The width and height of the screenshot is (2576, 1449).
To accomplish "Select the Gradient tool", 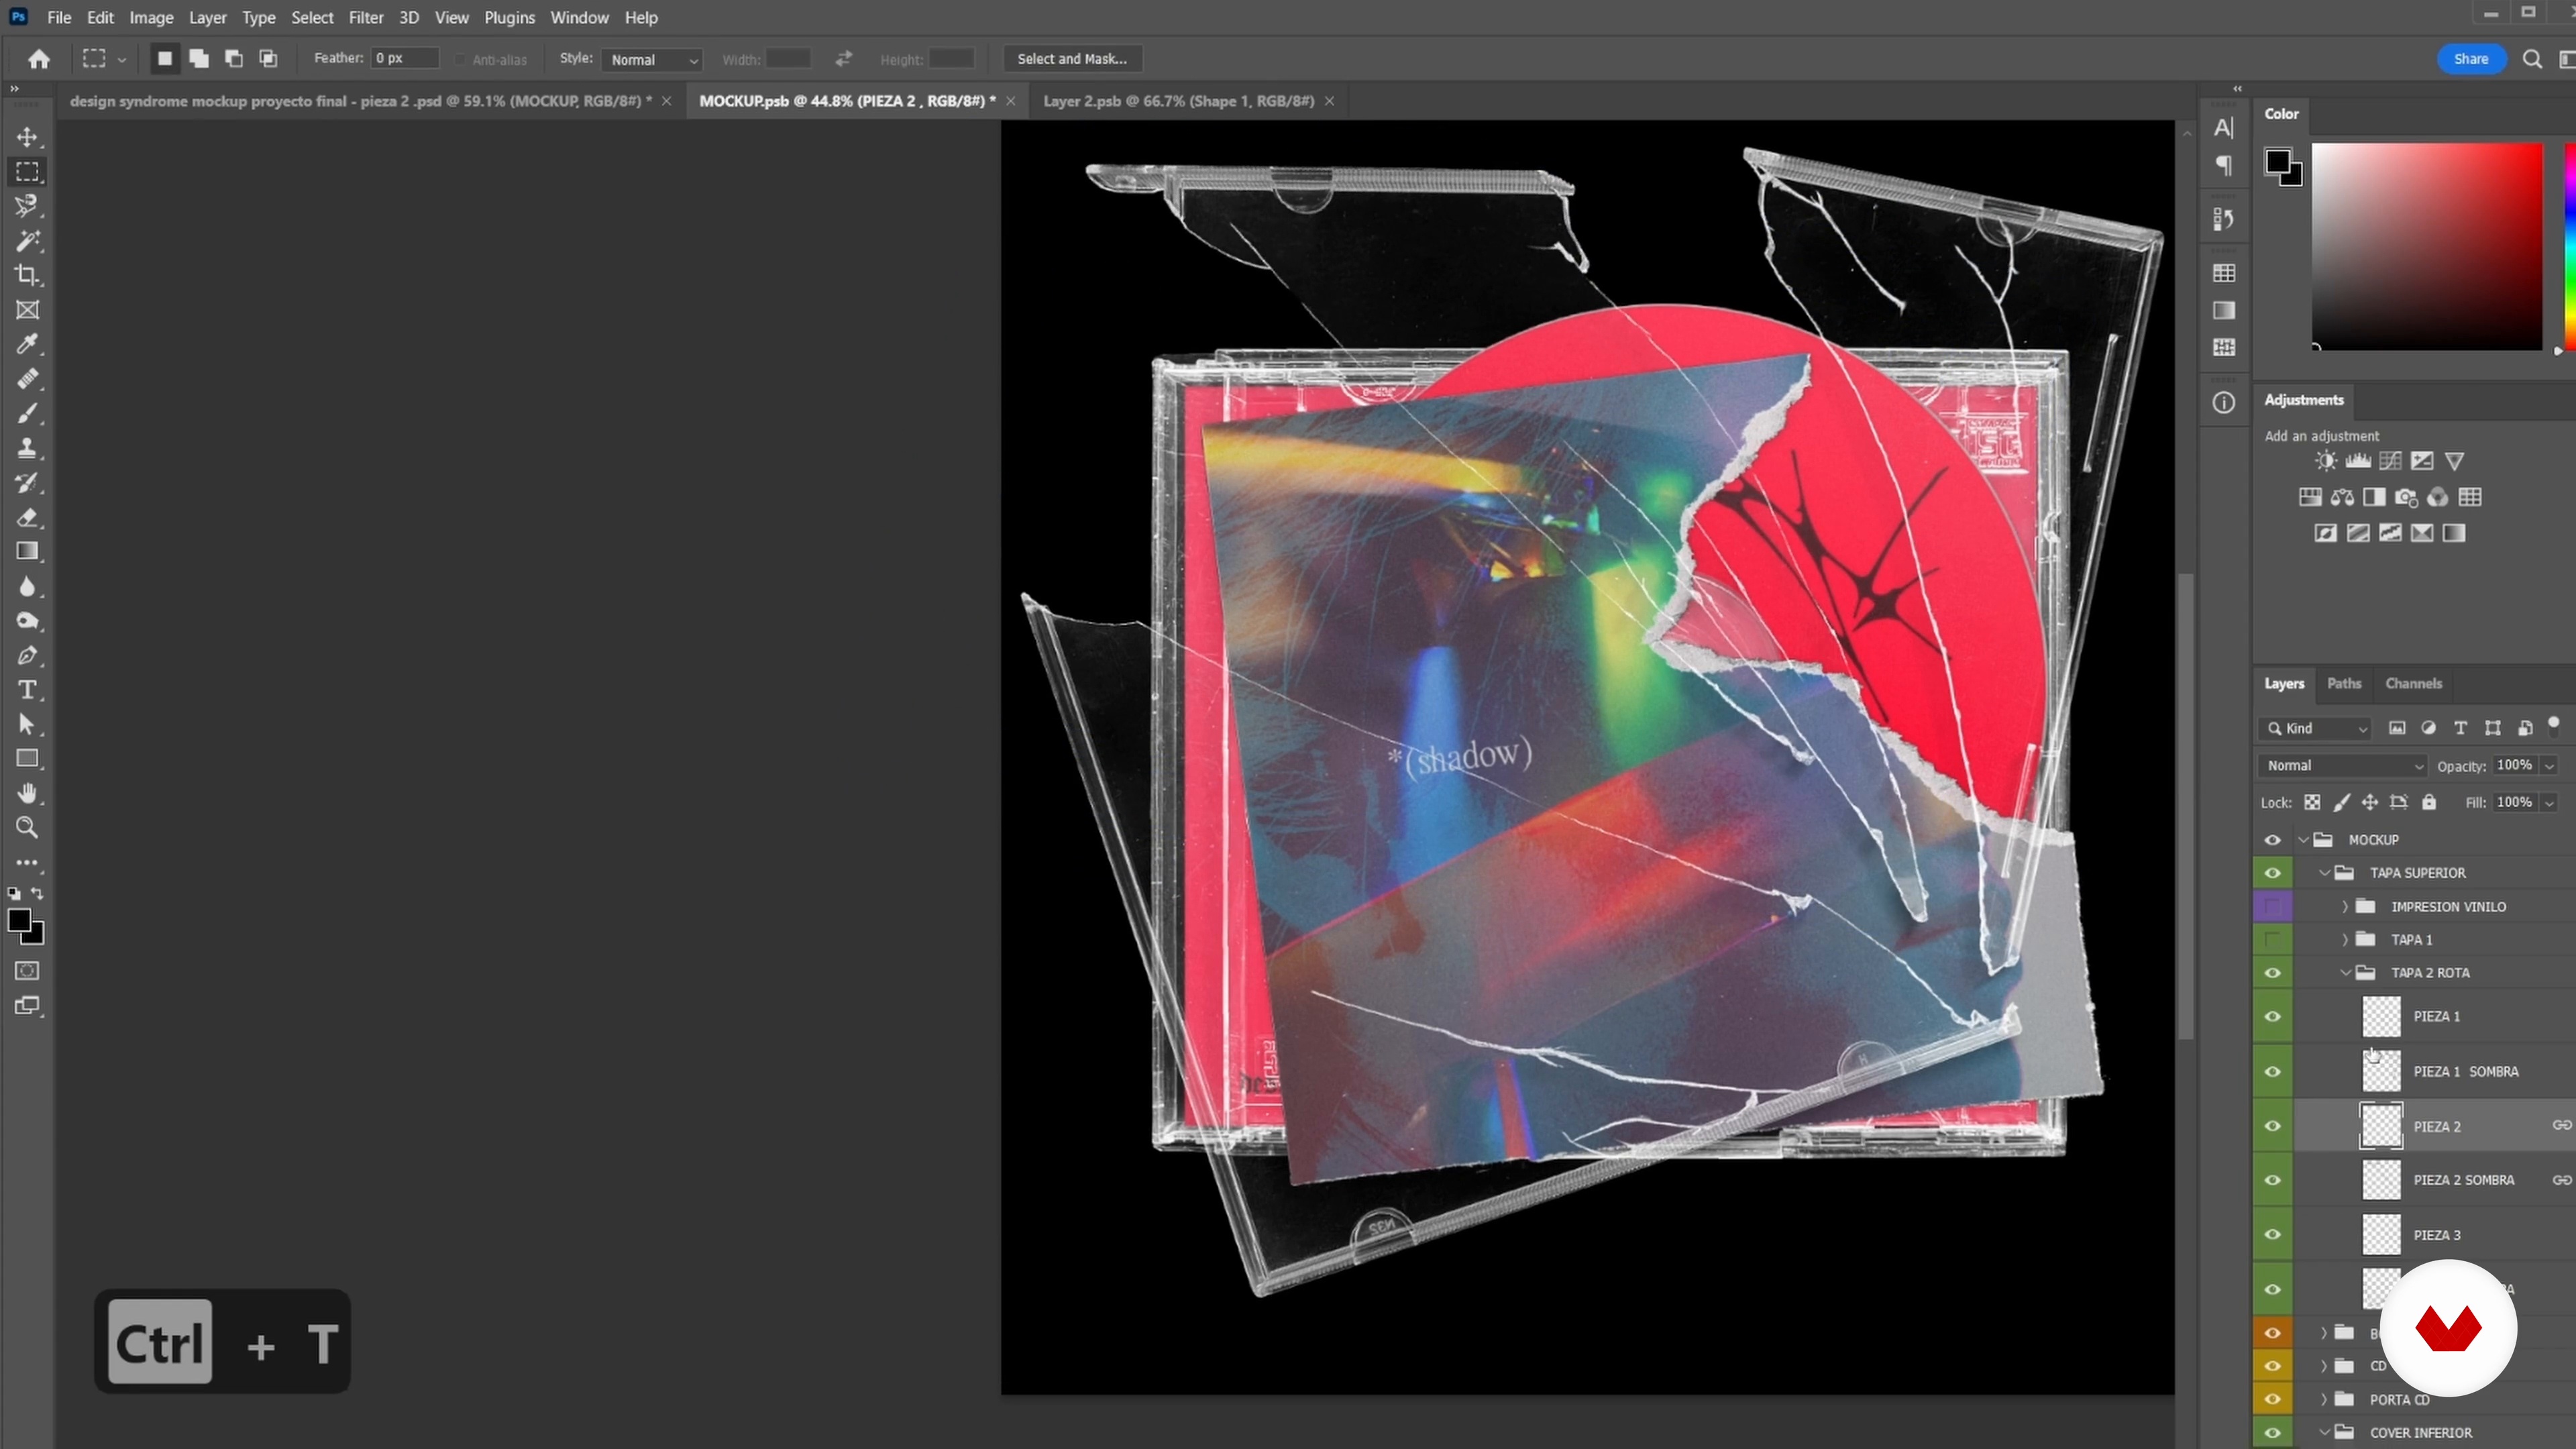I will coord(27,552).
